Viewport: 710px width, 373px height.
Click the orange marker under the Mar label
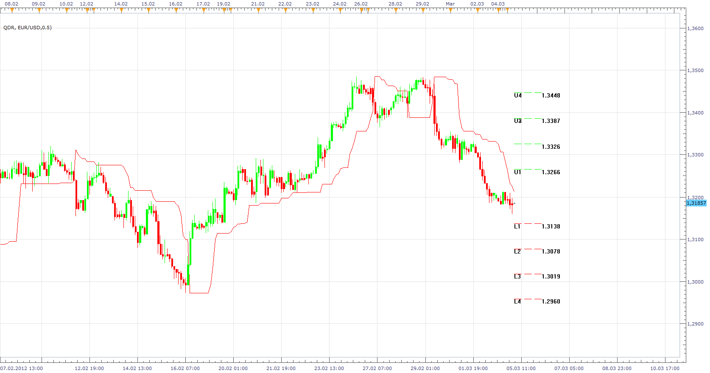click(x=450, y=11)
